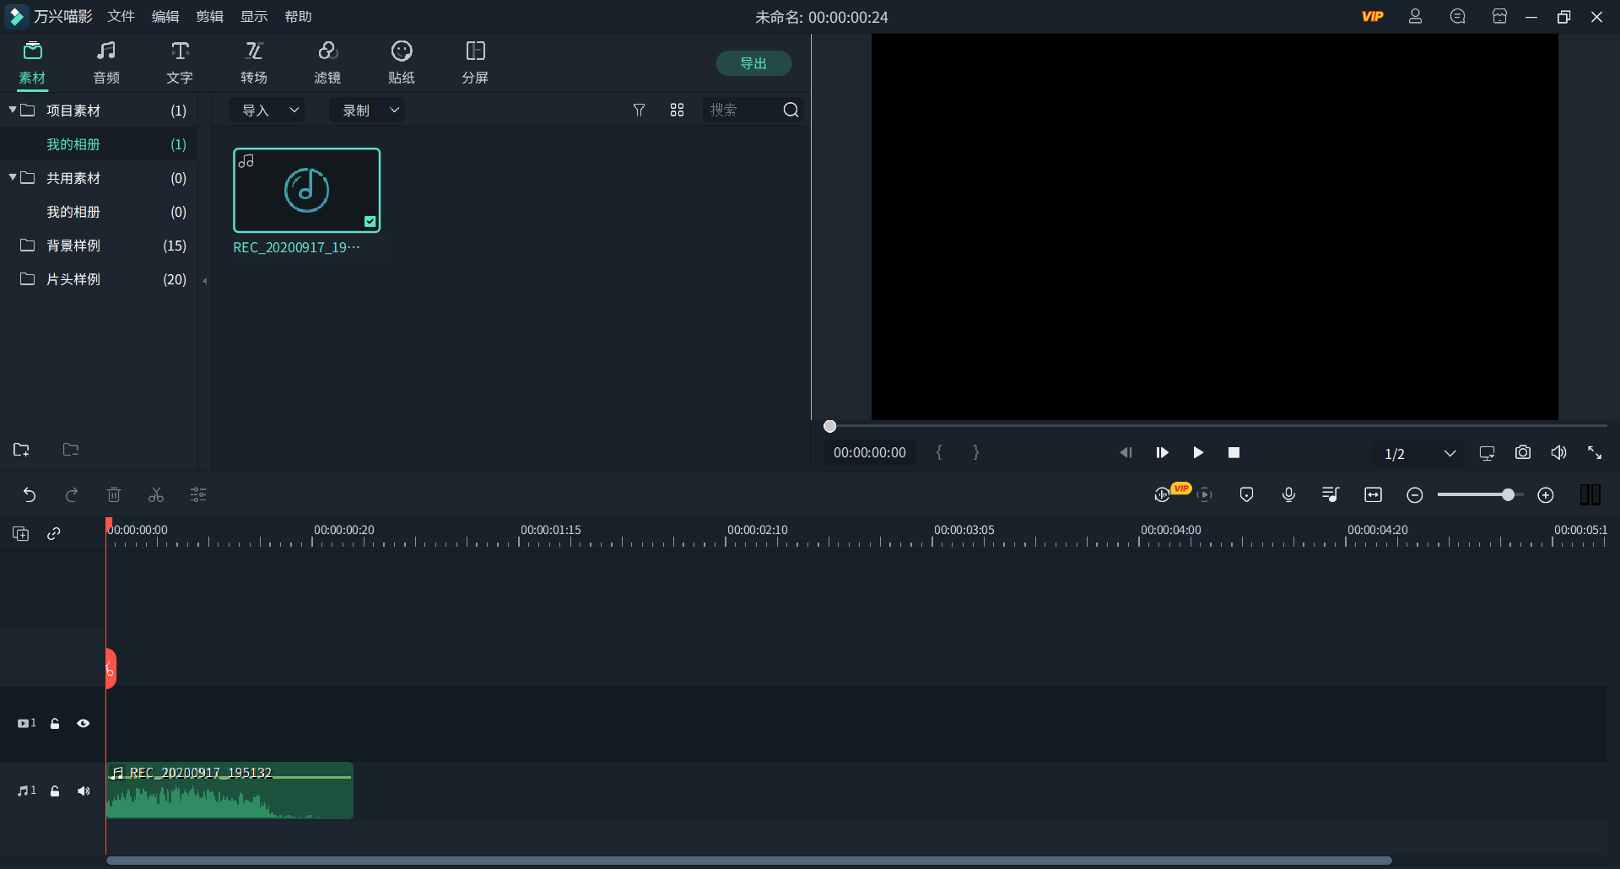Open the voiceover microphone recorder
The image size is (1620, 869).
1288,495
